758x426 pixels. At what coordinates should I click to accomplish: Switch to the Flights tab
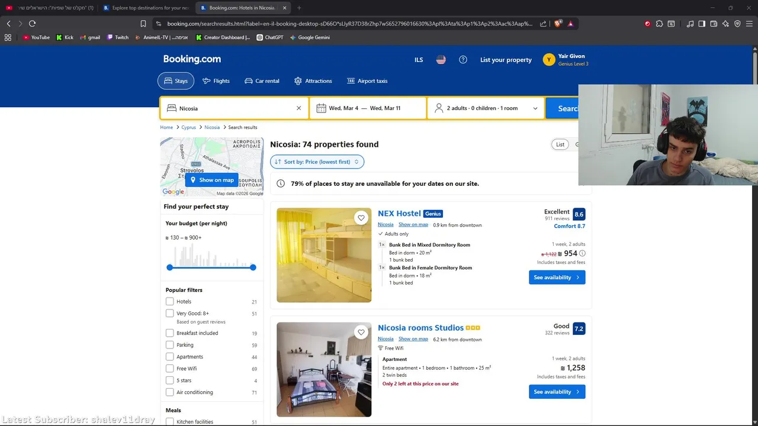click(216, 81)
